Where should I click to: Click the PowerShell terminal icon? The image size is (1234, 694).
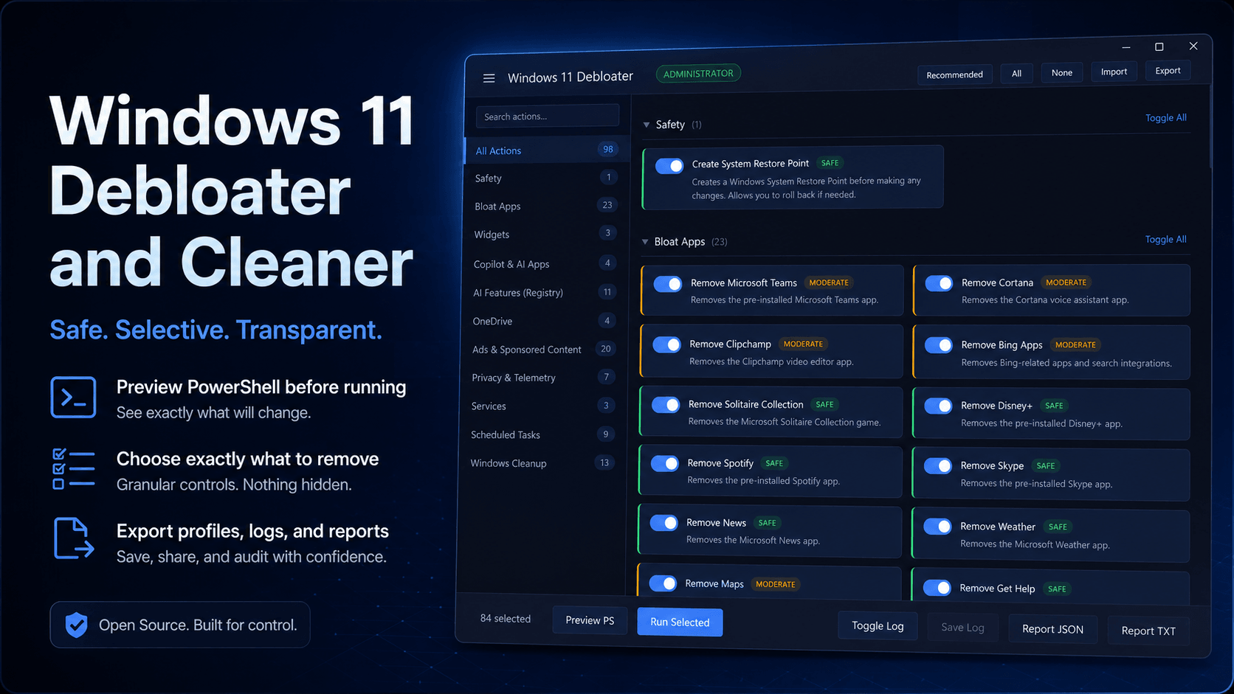[x=73, y=398]
